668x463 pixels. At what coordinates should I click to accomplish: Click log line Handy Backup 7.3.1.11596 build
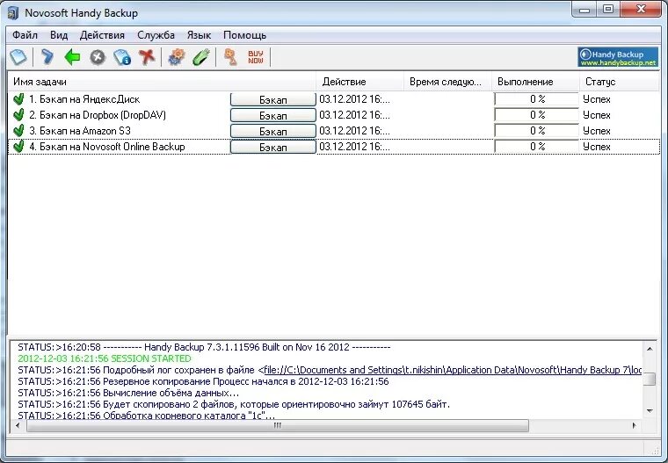(x=204, y=347)
